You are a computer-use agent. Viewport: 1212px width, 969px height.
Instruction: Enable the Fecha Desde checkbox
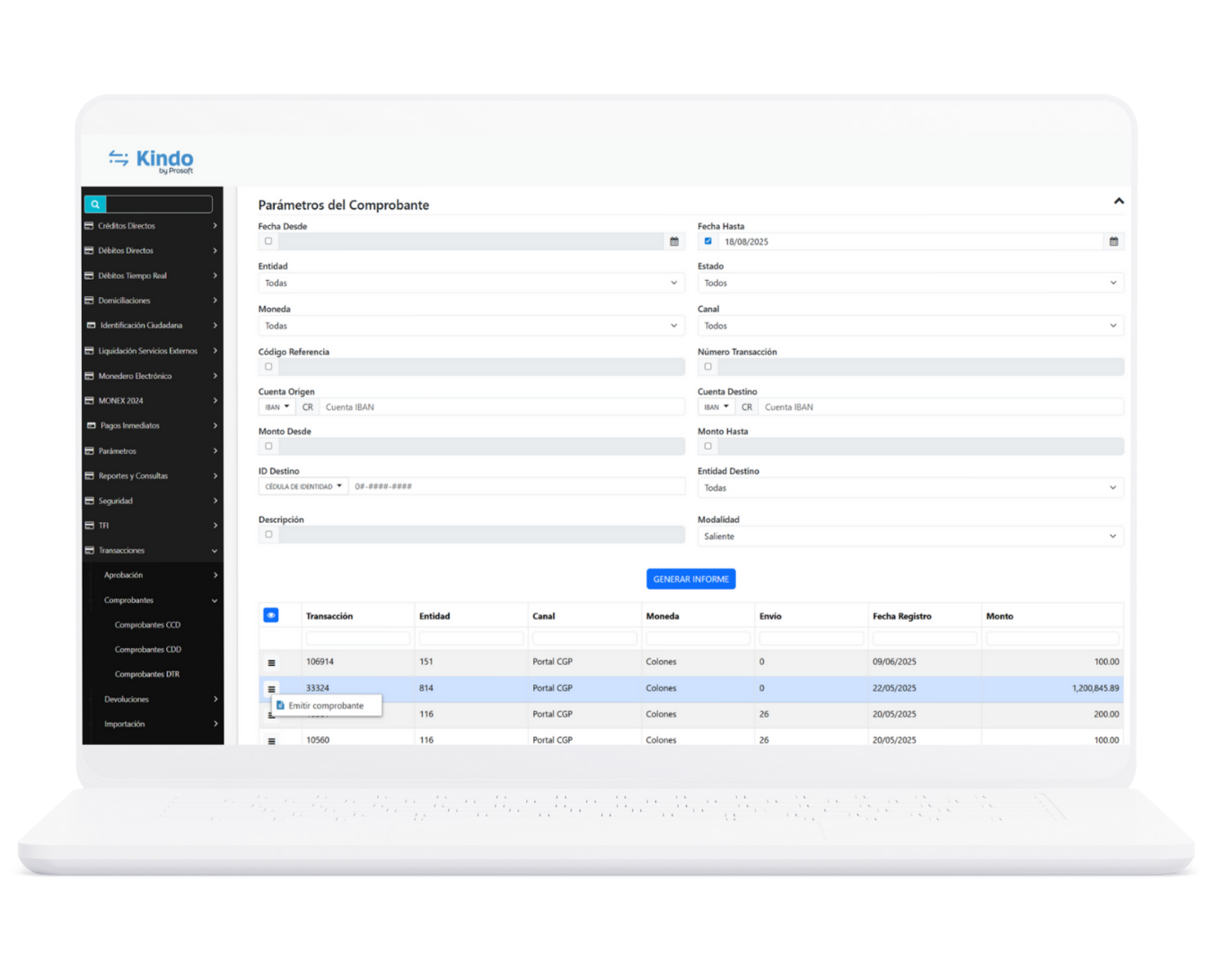pos(268,241)
